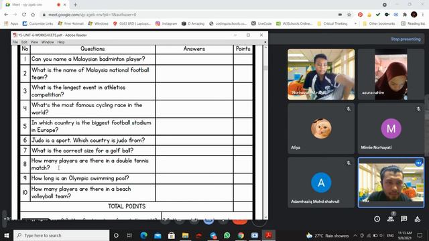429x241 pixels.
Task: Open WhatsApp from taskbar
Action: coord(227,235)
